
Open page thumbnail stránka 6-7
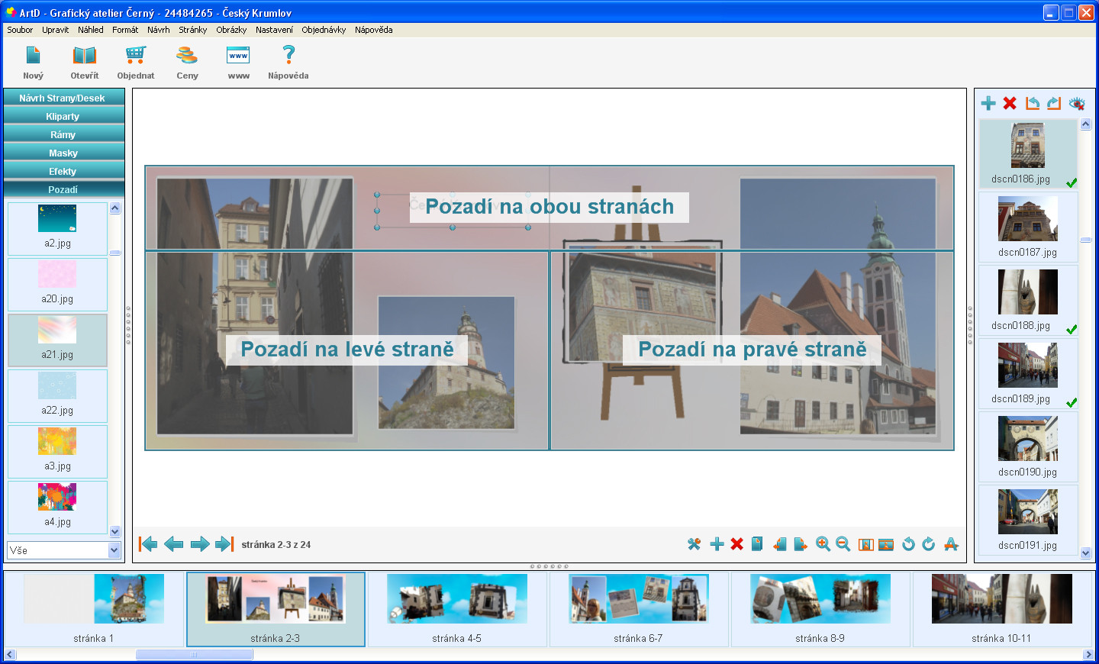click(639, 609)
